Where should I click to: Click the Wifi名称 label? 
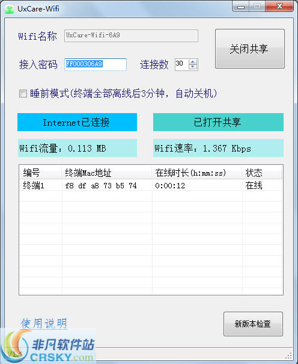[x=37, y=36]
